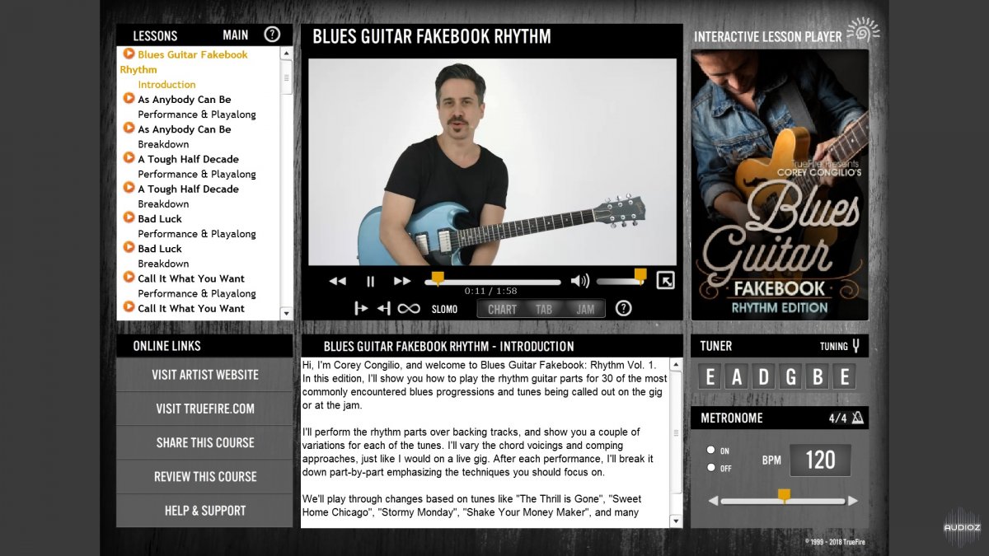Open the TUNING selector in the Tuner panel
Image resolution: width=989 pixels, height=556 pixels.
[834, 347]
